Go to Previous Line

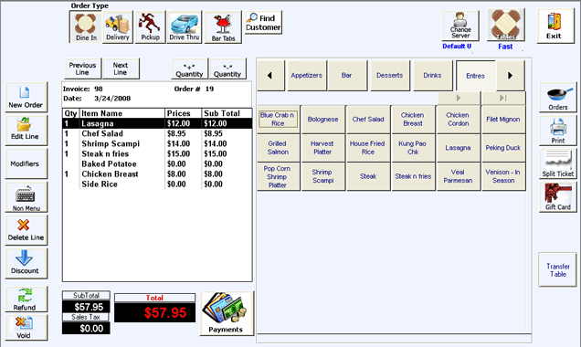82,68
